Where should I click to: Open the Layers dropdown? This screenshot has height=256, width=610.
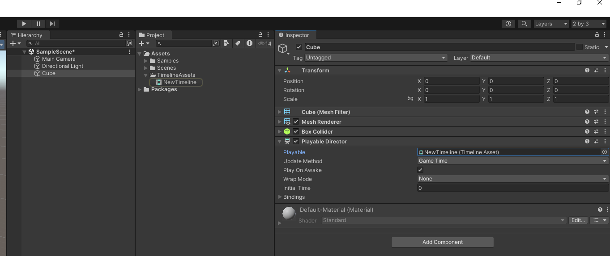click(x=550, y=24)
